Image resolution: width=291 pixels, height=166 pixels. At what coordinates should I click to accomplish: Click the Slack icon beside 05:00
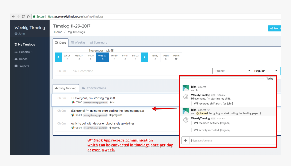pyautogui.click(x=73, y=102)
